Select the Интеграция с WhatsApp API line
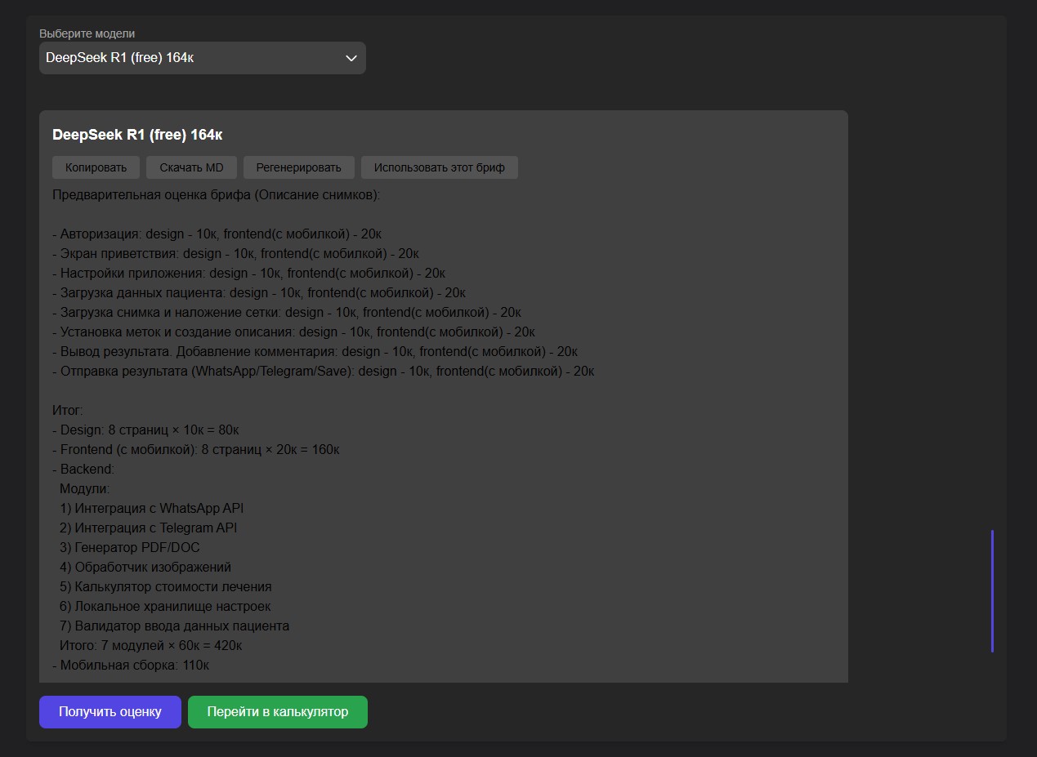Screen dimensions: 1037x757 tap(151, 508)
